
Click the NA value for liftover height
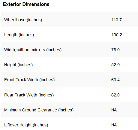[114, 125]
